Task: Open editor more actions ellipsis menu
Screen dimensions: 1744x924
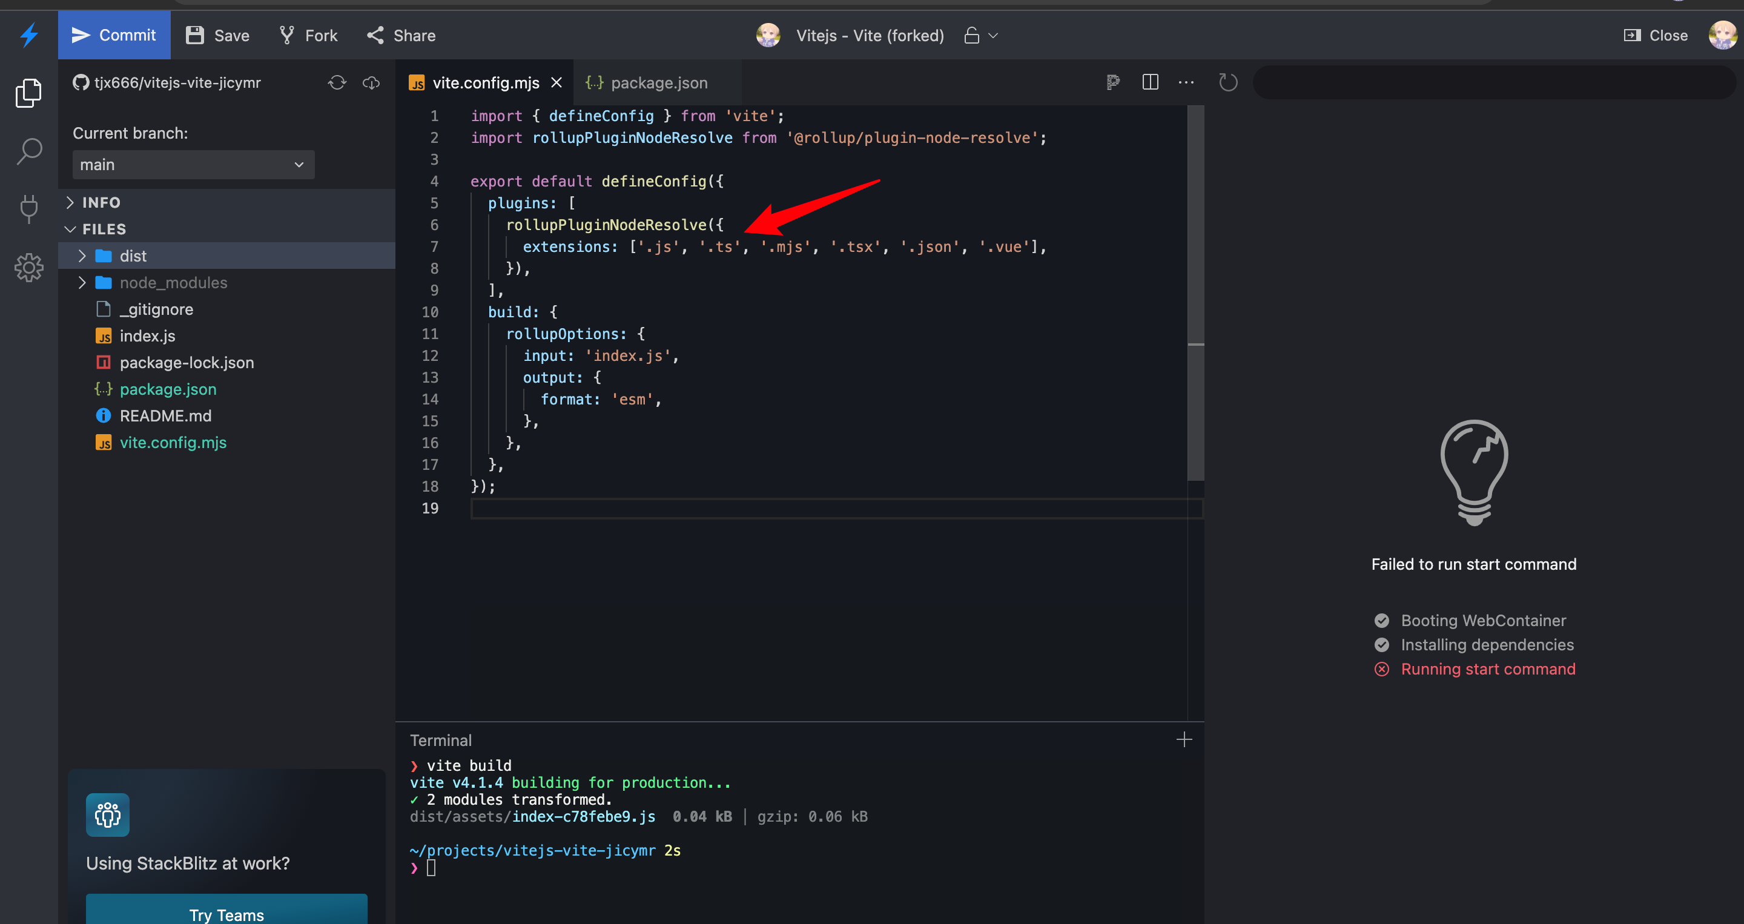Action: [x=1186, y=82]
